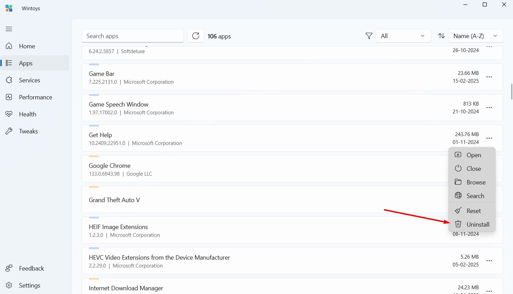
Task: Click the Performance graph icon
Action: coord(9,97)
